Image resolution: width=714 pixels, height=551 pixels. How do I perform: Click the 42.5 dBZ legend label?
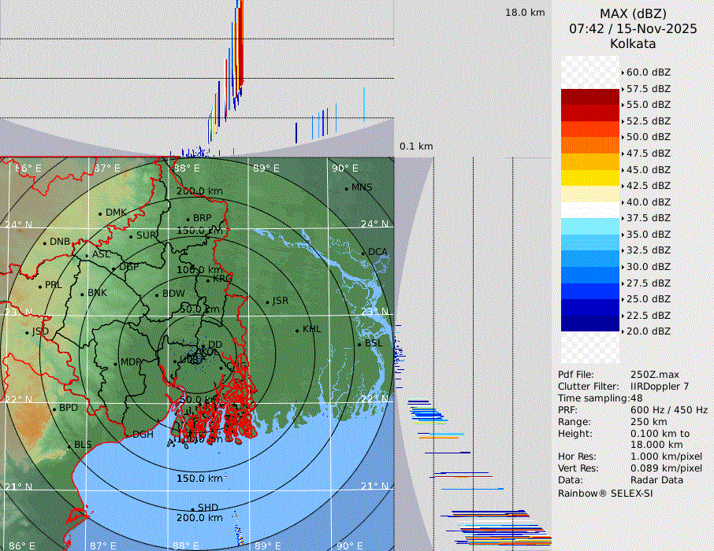(x=648, y=186)
